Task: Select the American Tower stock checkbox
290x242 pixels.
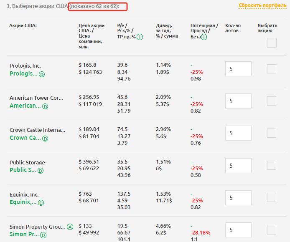Action: [x=272, y=101]
